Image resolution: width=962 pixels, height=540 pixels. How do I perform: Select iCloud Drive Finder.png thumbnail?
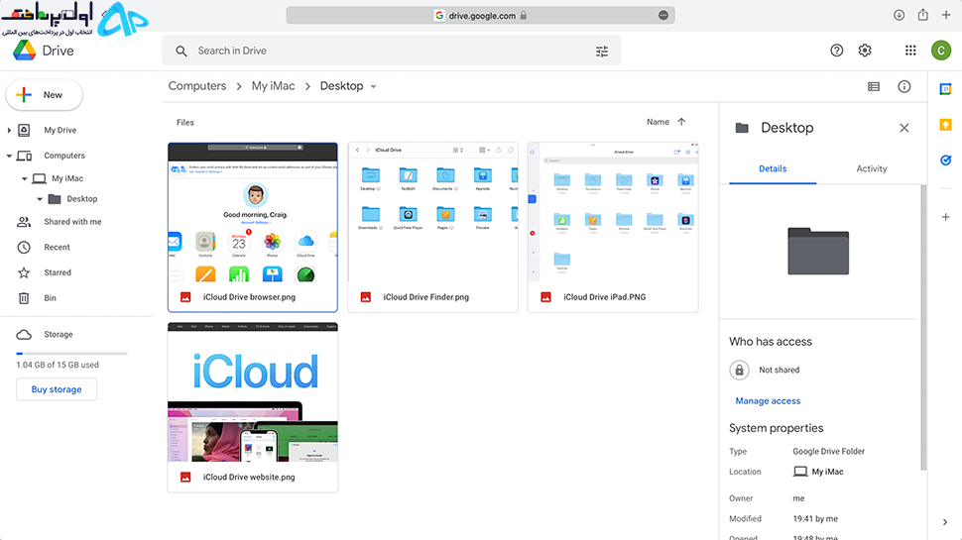432,213
